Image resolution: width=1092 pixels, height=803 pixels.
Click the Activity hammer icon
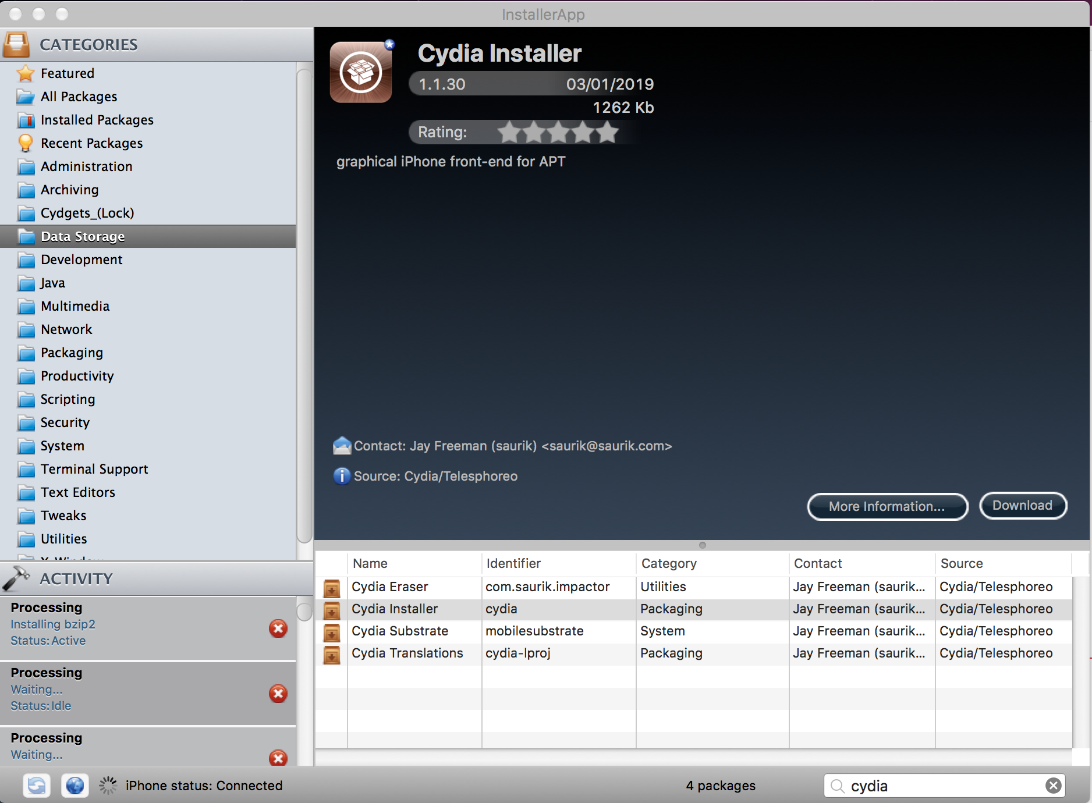(16, 578)
